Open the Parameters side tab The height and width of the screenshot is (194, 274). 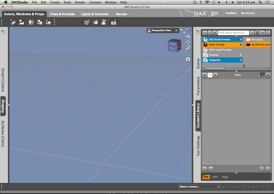point(198,86)
